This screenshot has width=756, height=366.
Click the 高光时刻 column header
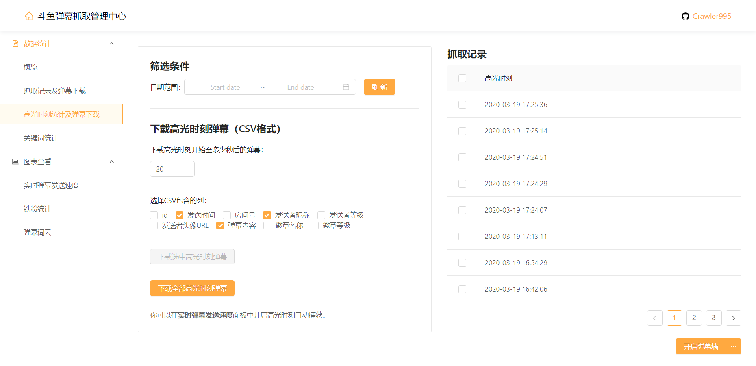(x=498, y=78)
